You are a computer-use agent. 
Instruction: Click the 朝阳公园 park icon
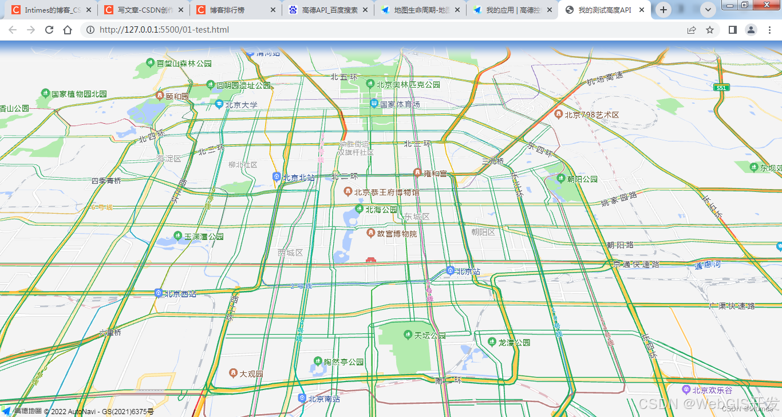click(x=560, y=178)
